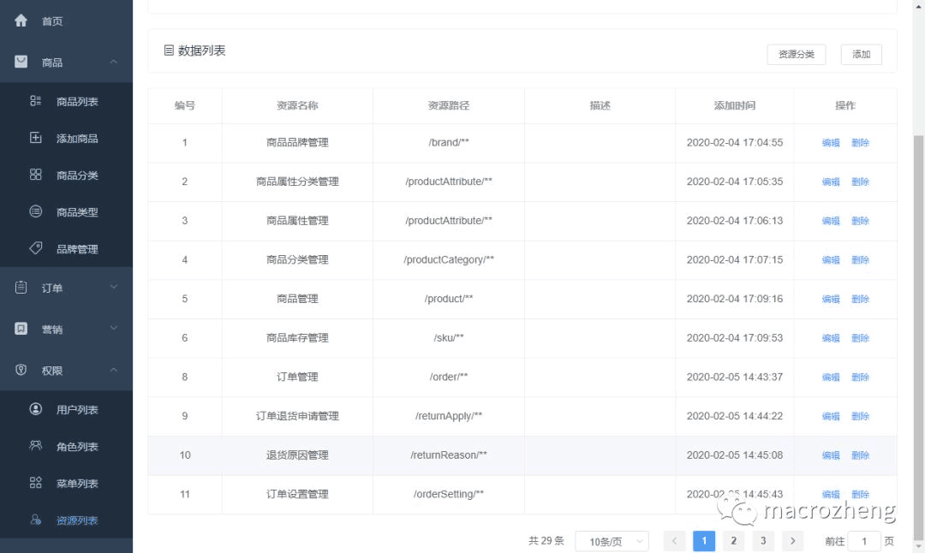The height and width of the screenshot is (553, 925).
Task: Click the 共 29 条 total count
Action: click(546, 541)
